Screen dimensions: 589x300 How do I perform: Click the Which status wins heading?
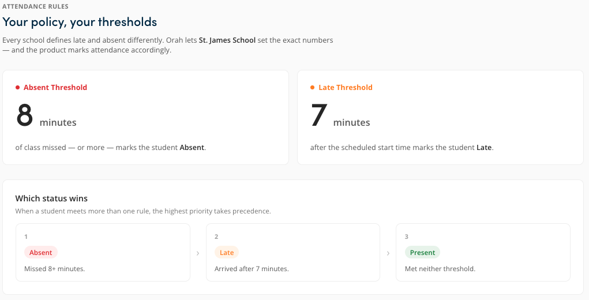pyautogui.click(x=51, y=198)
